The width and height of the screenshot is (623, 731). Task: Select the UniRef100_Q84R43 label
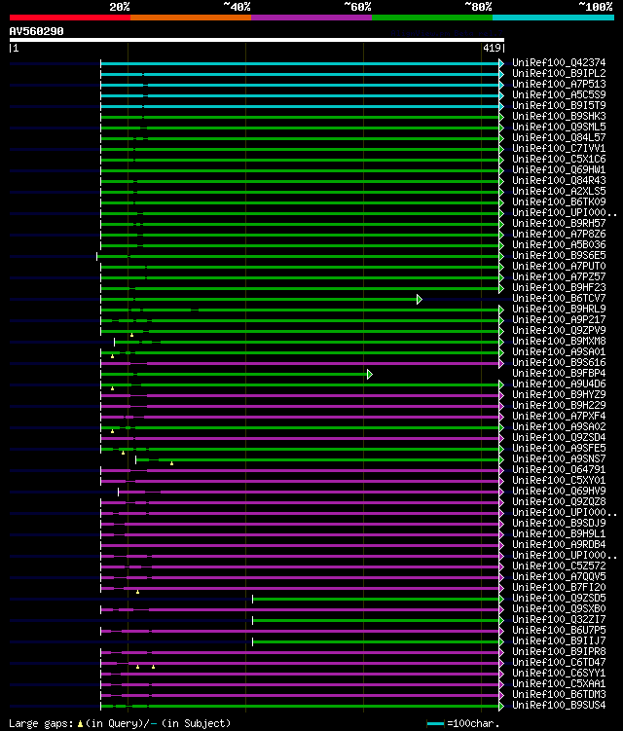click(559, 180)
